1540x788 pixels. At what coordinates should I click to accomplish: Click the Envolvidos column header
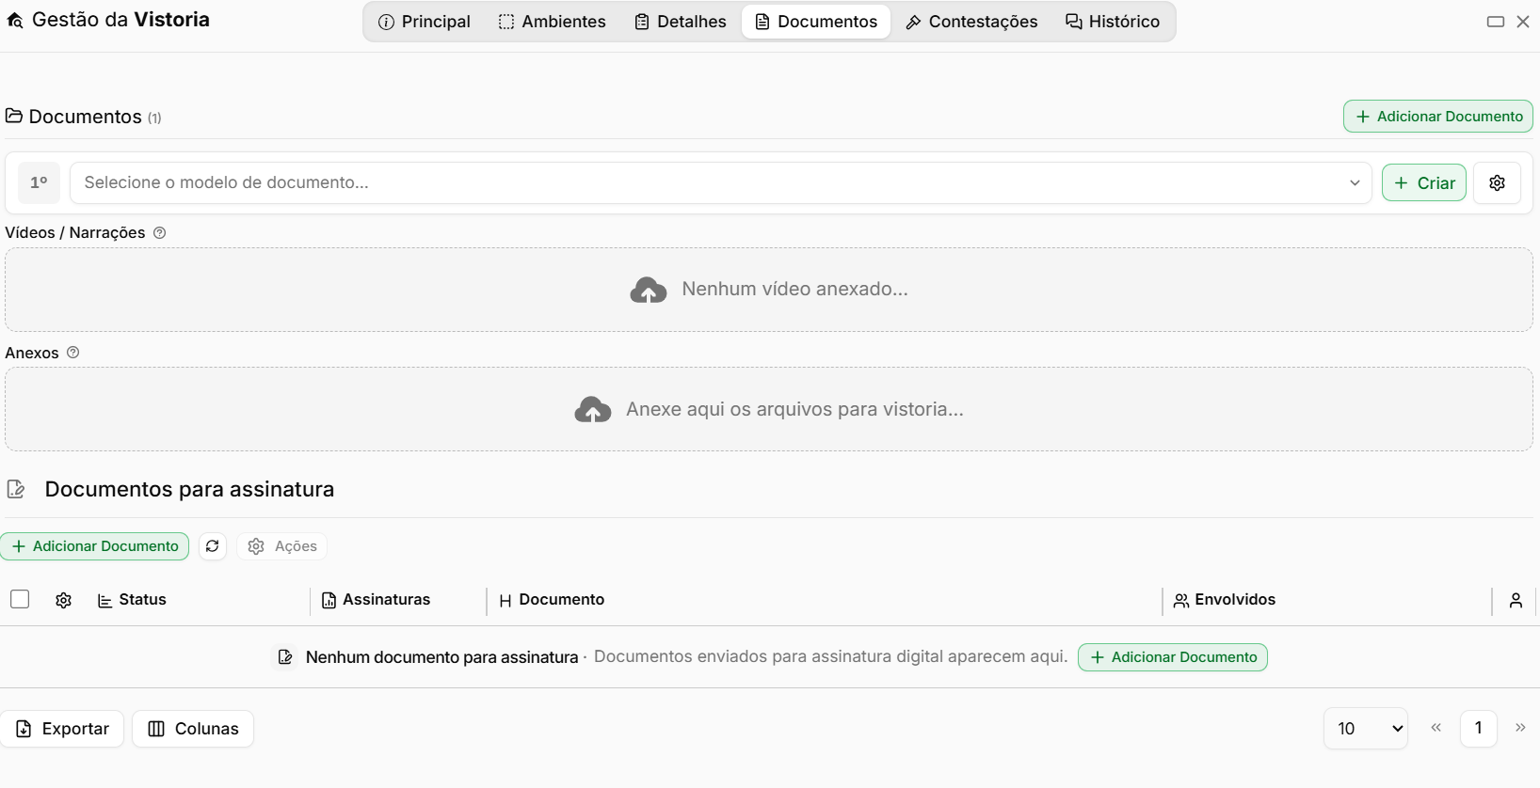click(1225, 600)
